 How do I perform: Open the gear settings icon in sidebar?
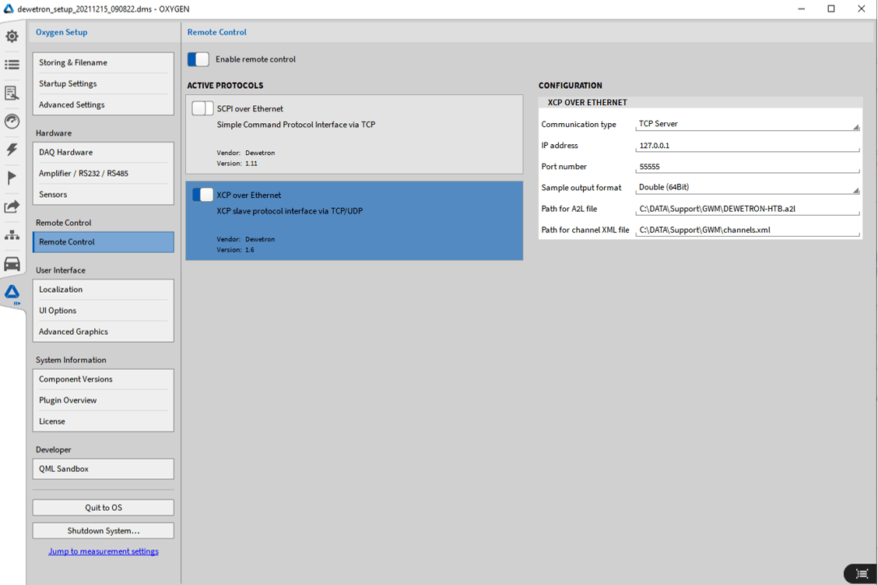click(x=12, y=37)
